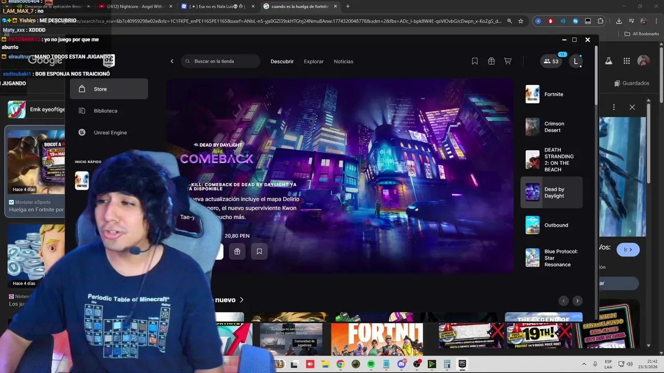The height and width of the screenshot is (373, 664).
Task: Focus the 'Buscar en la tienda' search field
Action: coord(220,61)
